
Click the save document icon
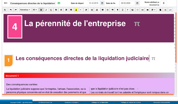coord(5,10)
